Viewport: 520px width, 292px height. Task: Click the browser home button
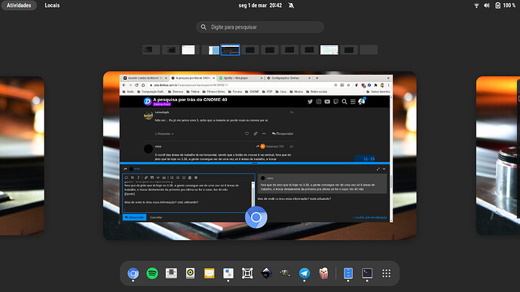[x=143, y=85]
